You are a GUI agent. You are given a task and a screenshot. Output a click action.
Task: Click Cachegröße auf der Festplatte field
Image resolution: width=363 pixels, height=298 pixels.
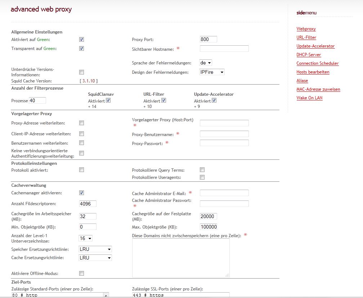[x=209, y=216]
